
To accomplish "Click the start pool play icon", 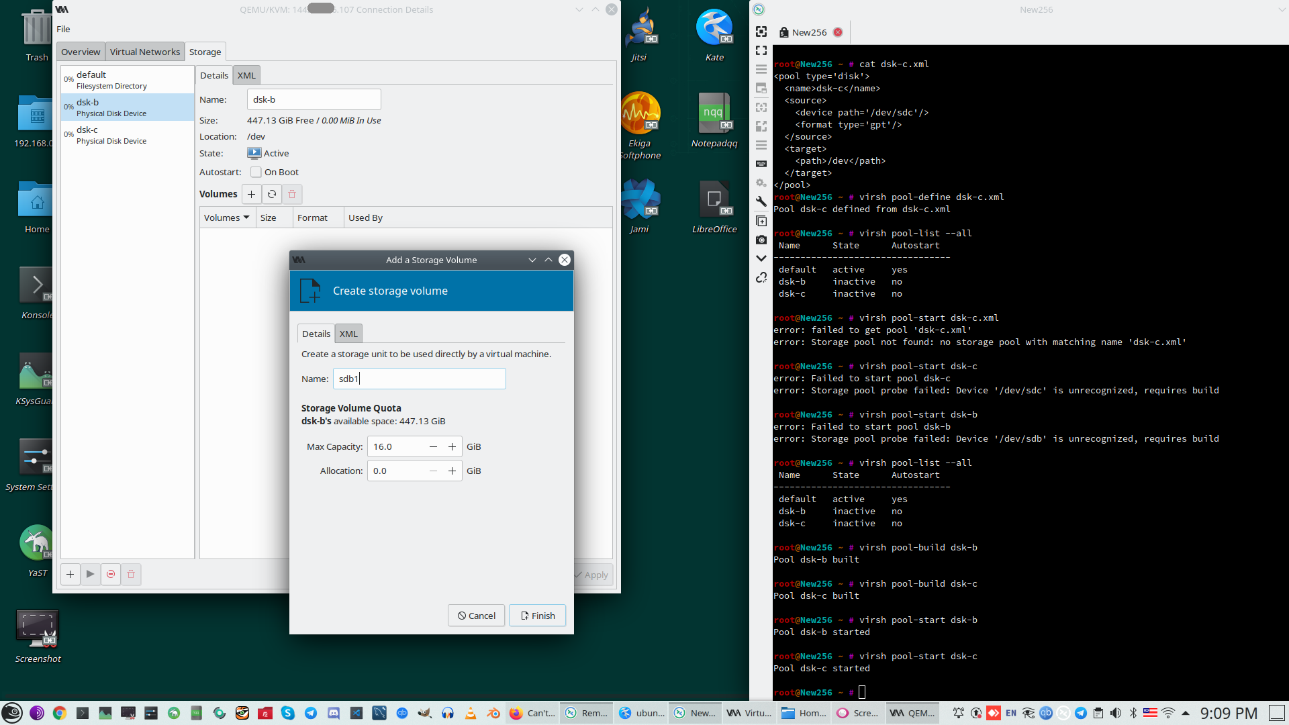I will click(x=91, y=574).
